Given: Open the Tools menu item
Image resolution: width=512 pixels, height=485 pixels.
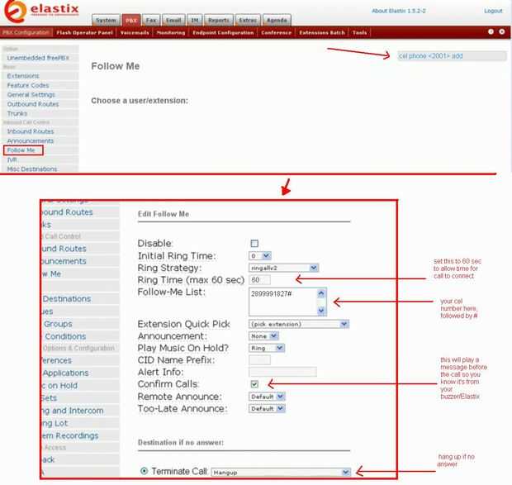Looking at the screenshot, I should [x=359, y=33].
